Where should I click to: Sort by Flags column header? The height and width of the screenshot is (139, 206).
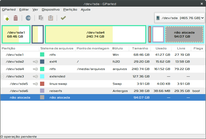pyautogui.click(x=198, y=48)
